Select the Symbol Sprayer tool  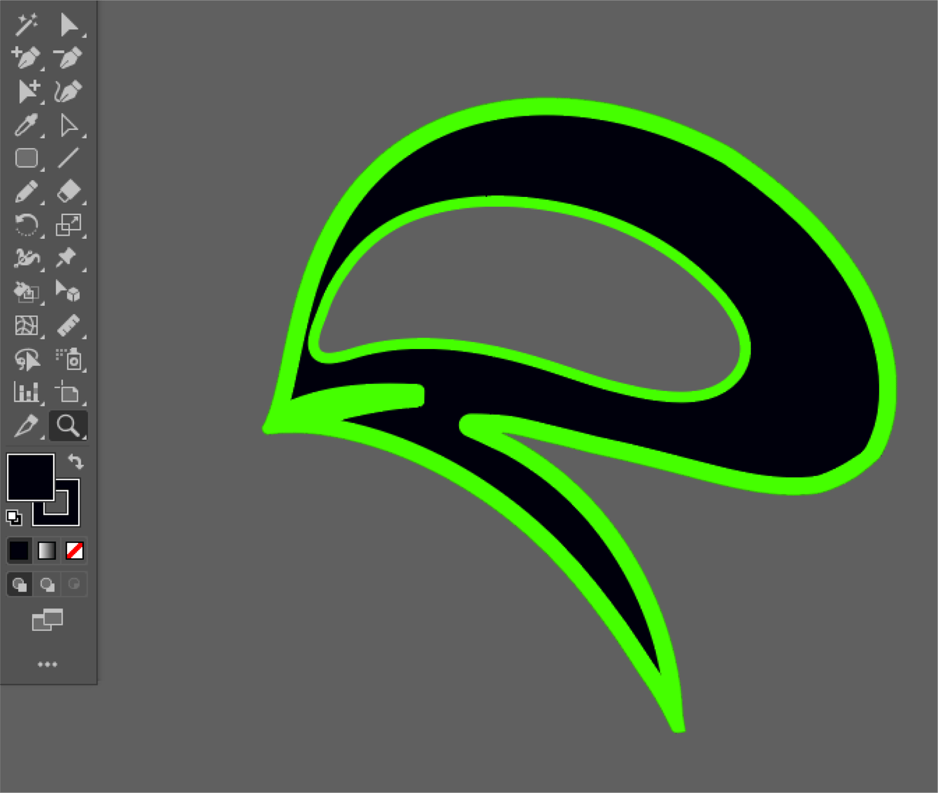click(69, 360)
